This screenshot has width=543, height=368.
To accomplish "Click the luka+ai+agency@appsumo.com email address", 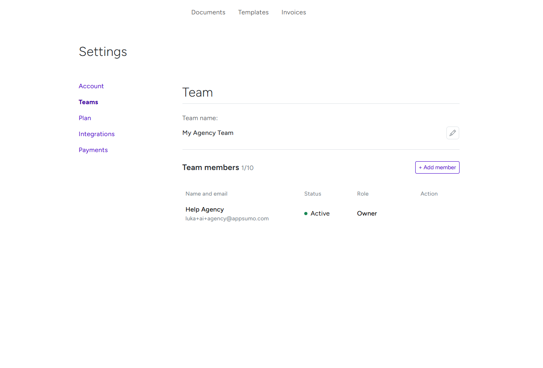I will coord(227,218).
